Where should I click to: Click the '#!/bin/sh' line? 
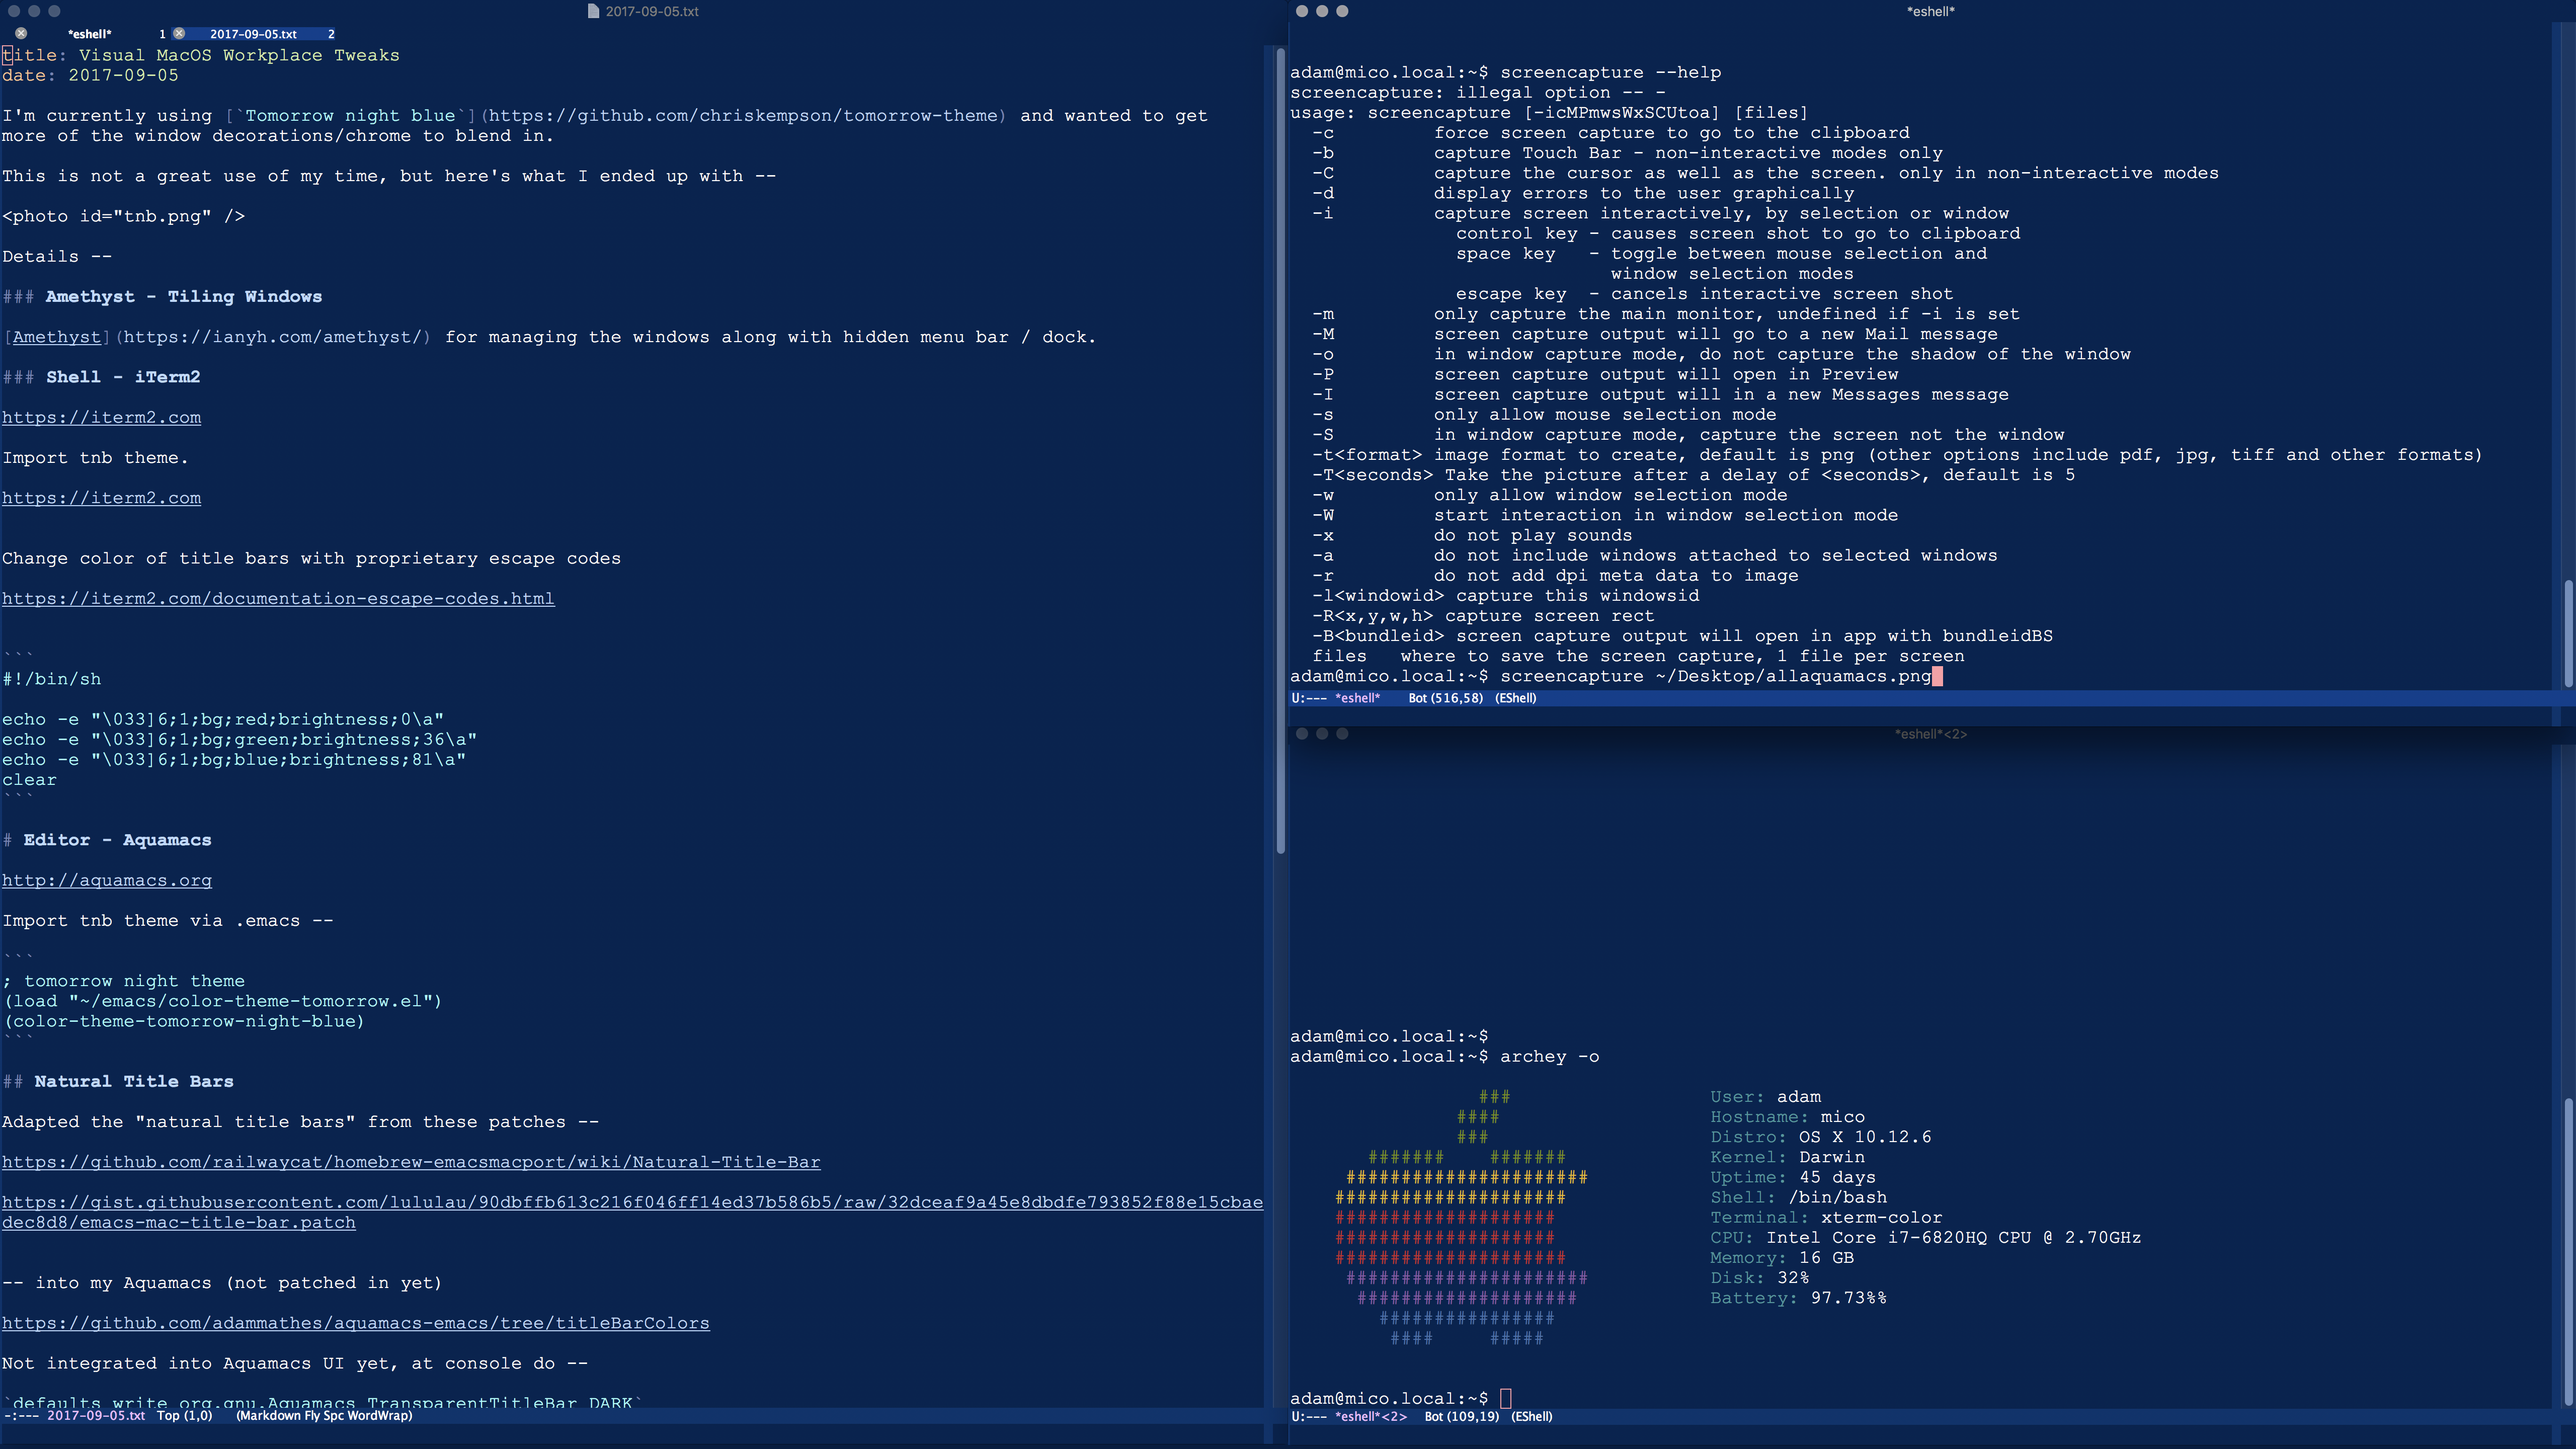tap(51, 679)
